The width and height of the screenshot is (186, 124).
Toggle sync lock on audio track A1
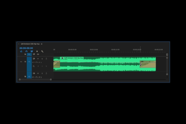point(34,59)
